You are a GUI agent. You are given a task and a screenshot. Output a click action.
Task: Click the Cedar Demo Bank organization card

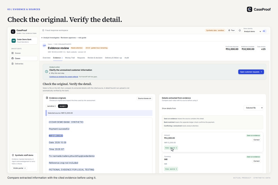pyautogui.click(x=24, y=41)
